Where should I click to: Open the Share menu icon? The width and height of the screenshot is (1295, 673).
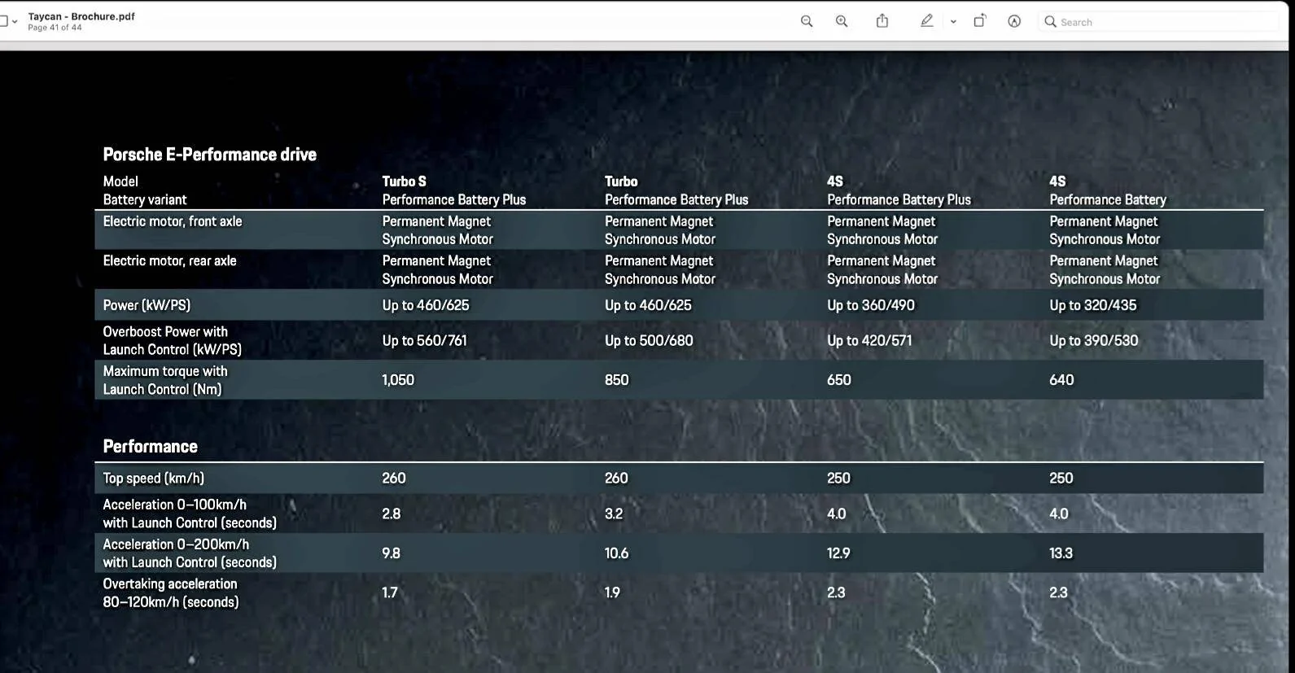tap(882, 21)
